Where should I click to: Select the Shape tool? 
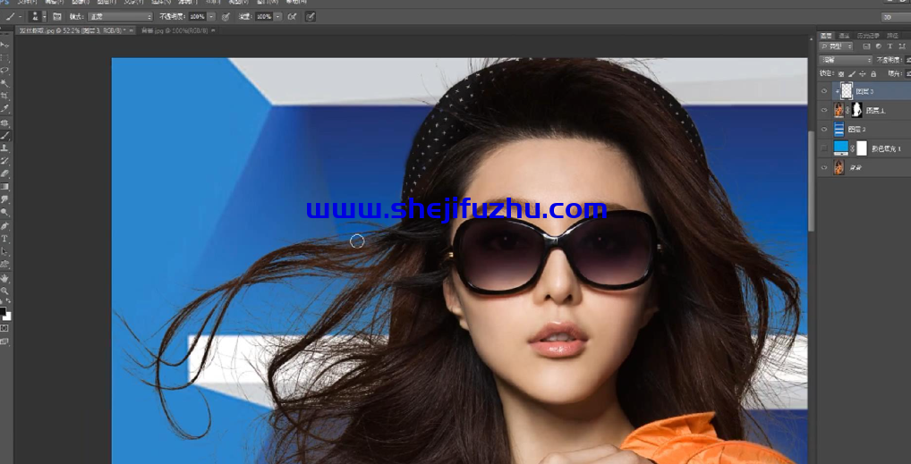click(x=5, y=265)
